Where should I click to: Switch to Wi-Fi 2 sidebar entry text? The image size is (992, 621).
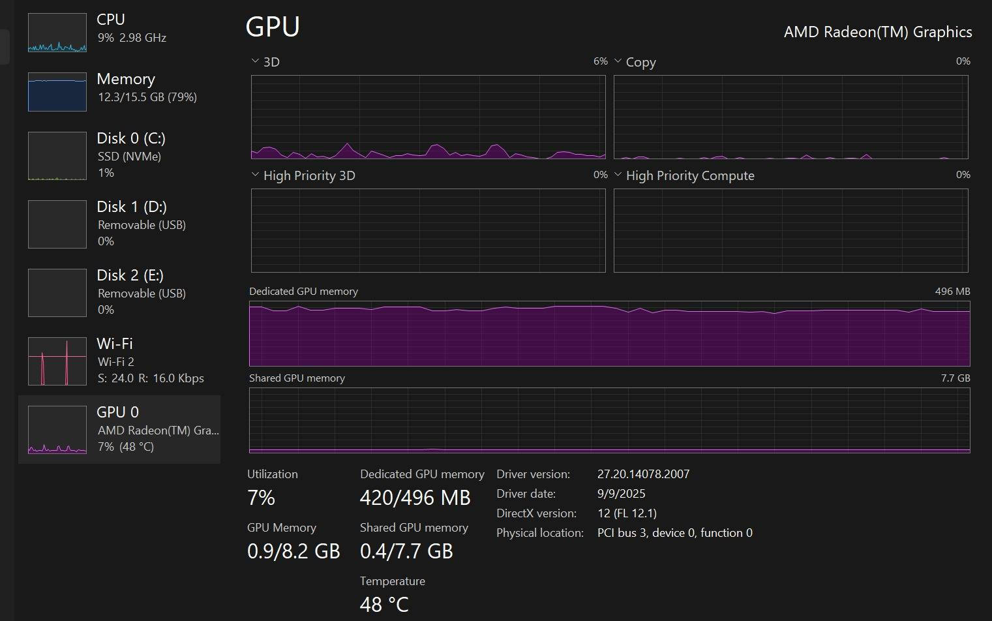(116, 361)
